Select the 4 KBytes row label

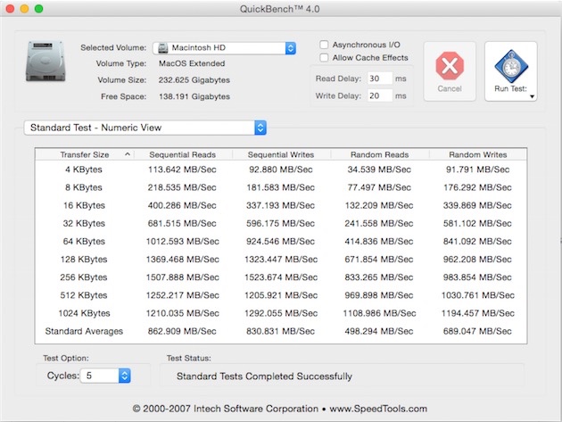point(84,170)
